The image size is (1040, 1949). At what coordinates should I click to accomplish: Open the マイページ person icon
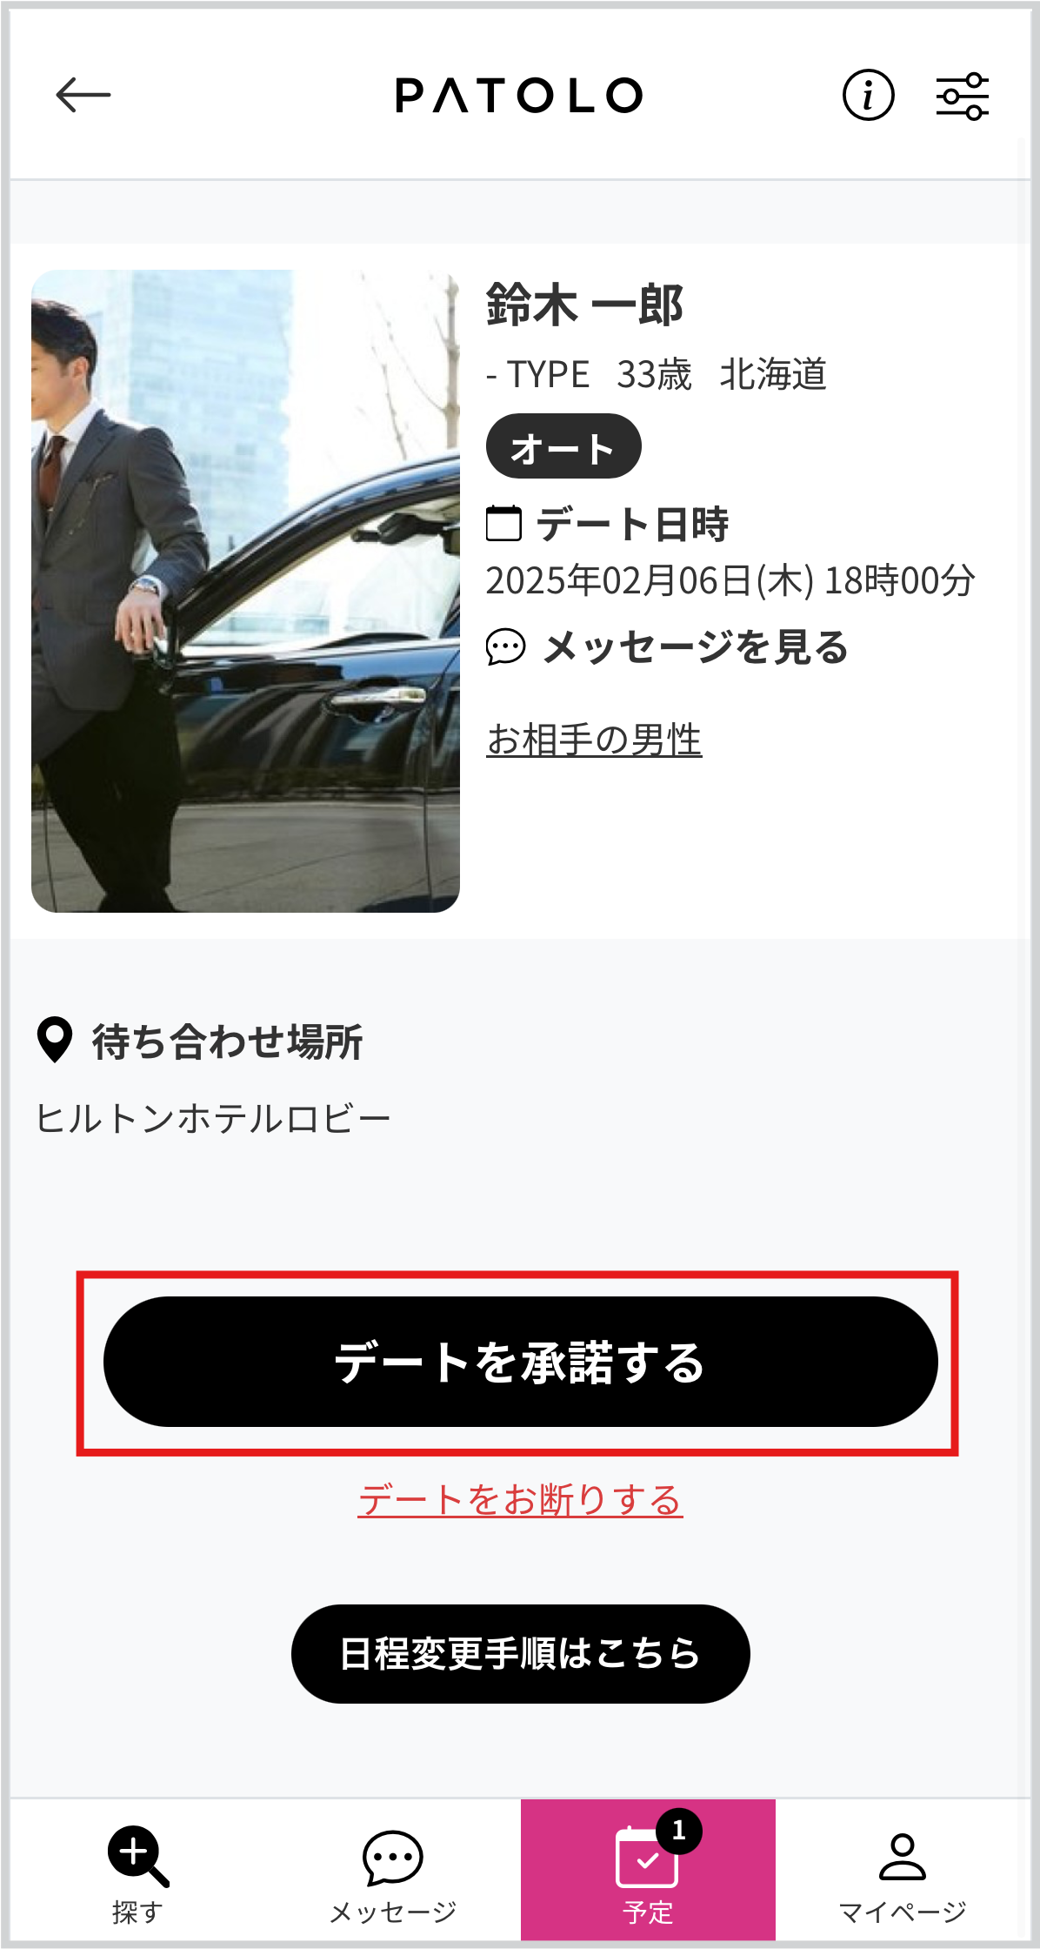coord(903,1857)
